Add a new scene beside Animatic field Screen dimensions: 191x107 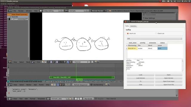(85, 11)
